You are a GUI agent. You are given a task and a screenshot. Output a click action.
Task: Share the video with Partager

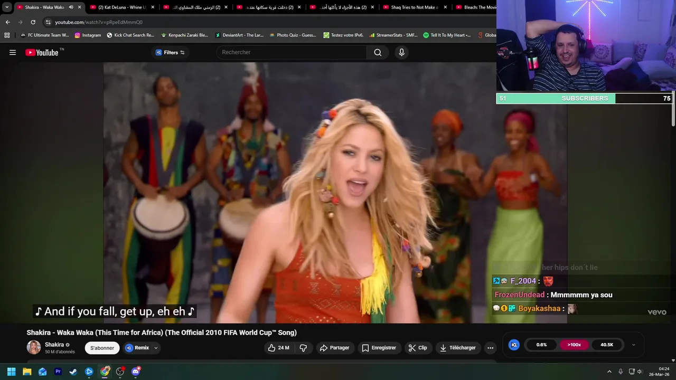(335, 348)
